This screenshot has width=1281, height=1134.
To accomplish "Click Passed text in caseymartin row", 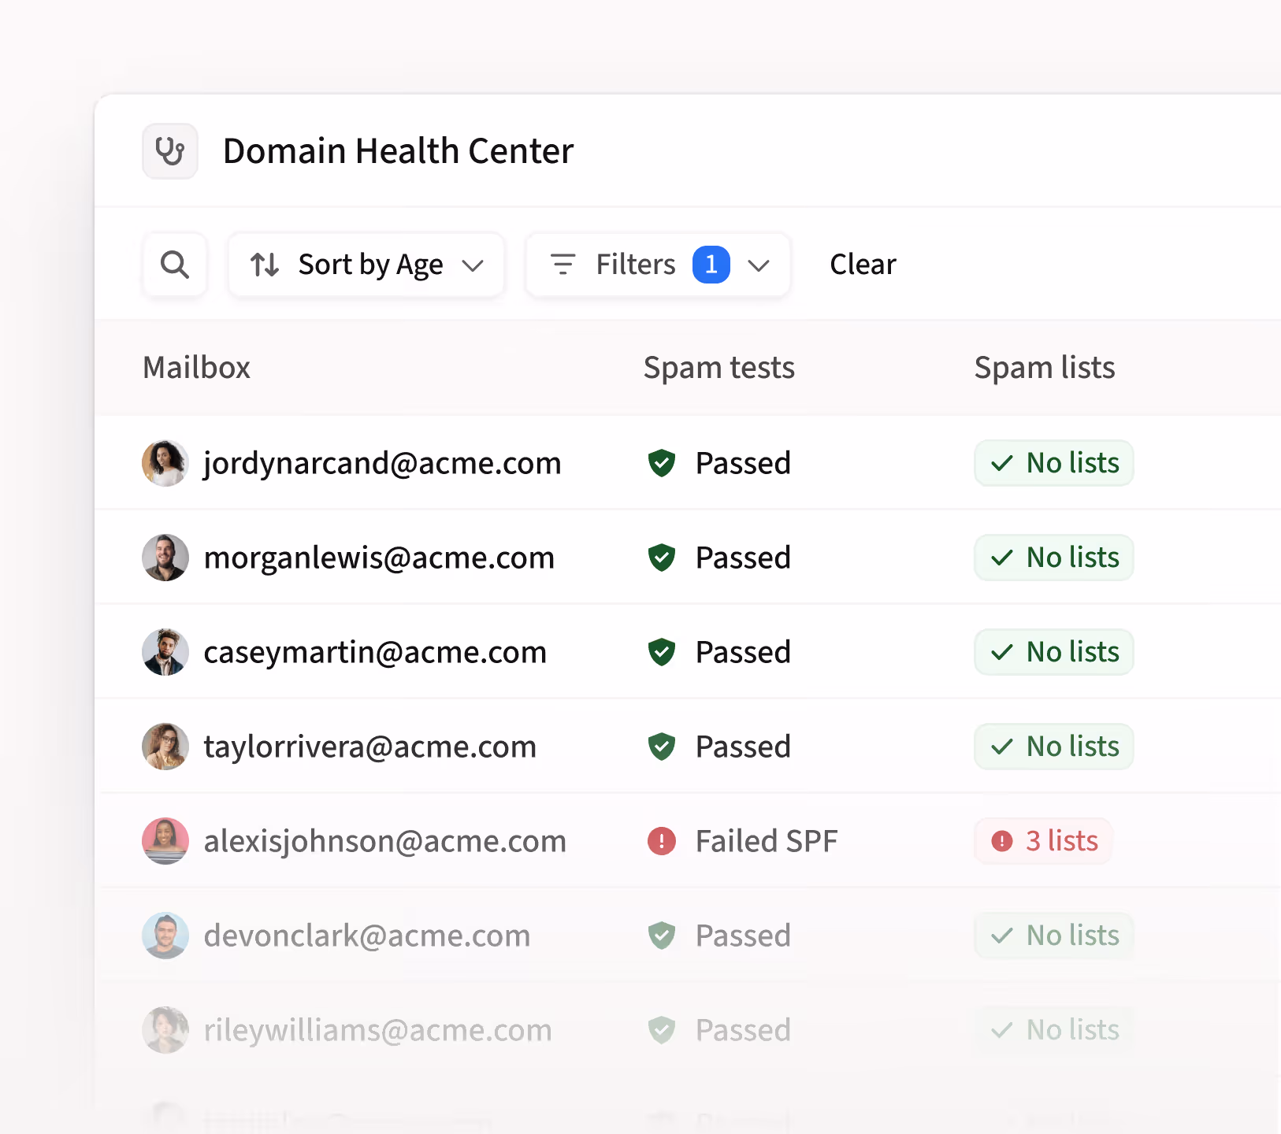I will coord(743,652).
